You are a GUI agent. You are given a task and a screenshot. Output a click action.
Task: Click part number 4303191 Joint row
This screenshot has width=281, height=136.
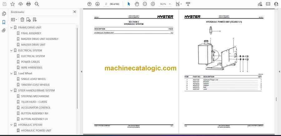click(223, 89)
